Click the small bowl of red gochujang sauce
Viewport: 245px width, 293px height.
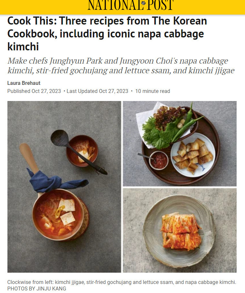point(159,160)
